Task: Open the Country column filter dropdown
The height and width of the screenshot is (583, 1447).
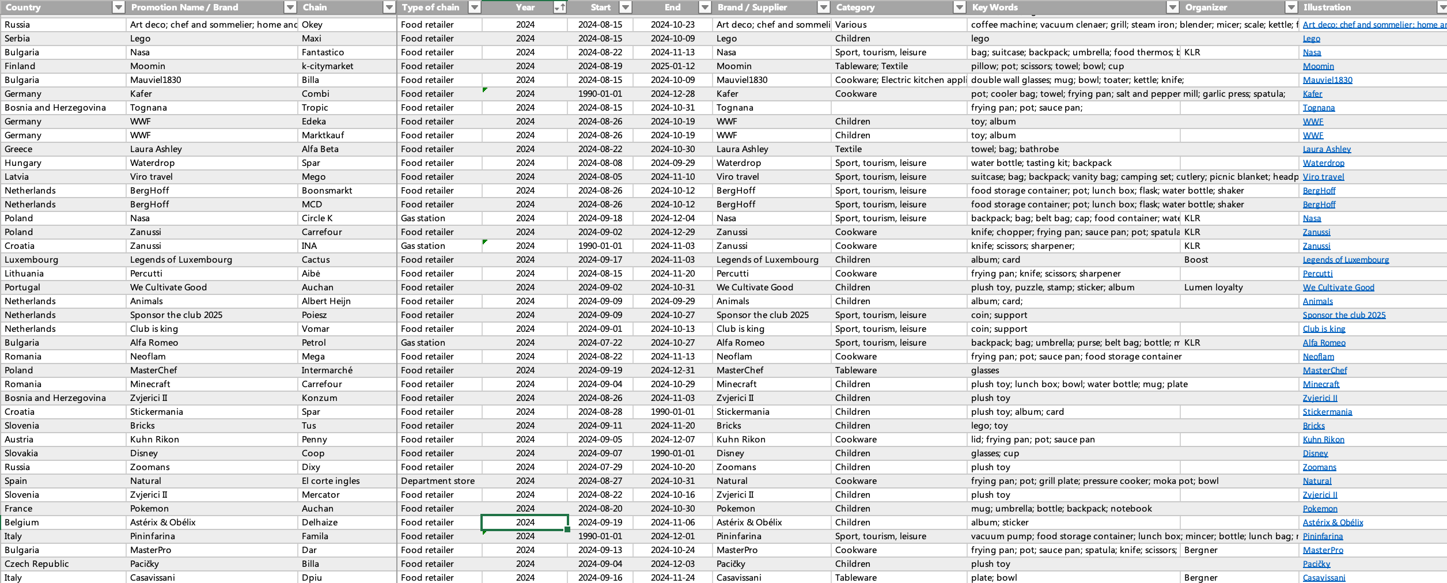Action: pos(118,7)
